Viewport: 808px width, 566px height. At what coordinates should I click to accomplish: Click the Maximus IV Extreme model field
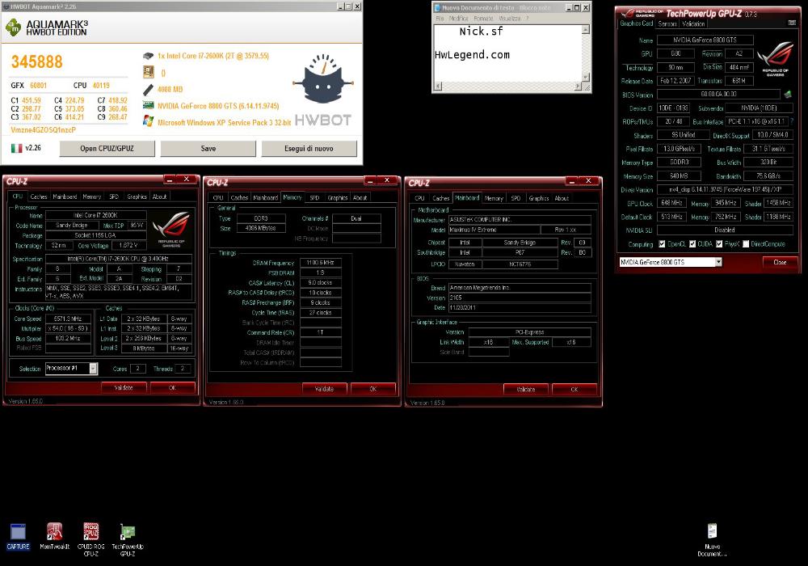pos(494,230)
